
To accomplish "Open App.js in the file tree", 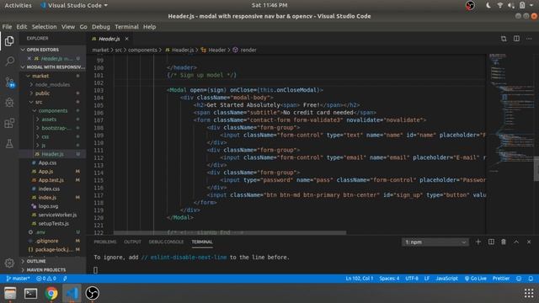I will click(45, 172).
